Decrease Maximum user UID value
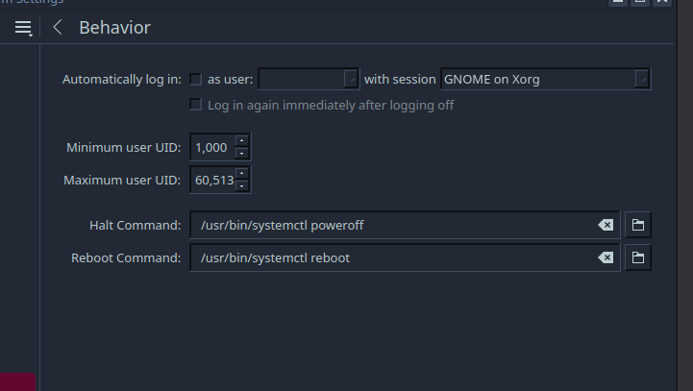Viewport: 693px width, 391px height. click(242, 186)
